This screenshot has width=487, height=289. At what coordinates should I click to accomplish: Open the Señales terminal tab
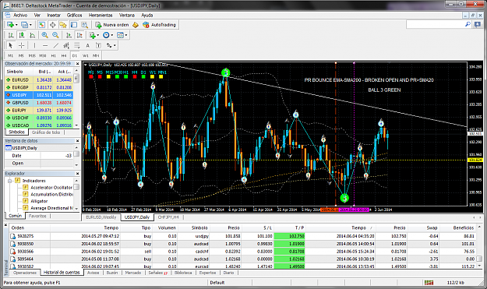click(x=157, y=273)
